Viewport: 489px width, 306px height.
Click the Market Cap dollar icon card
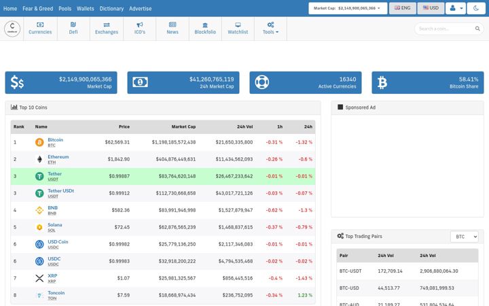click(x=17, y=82)
